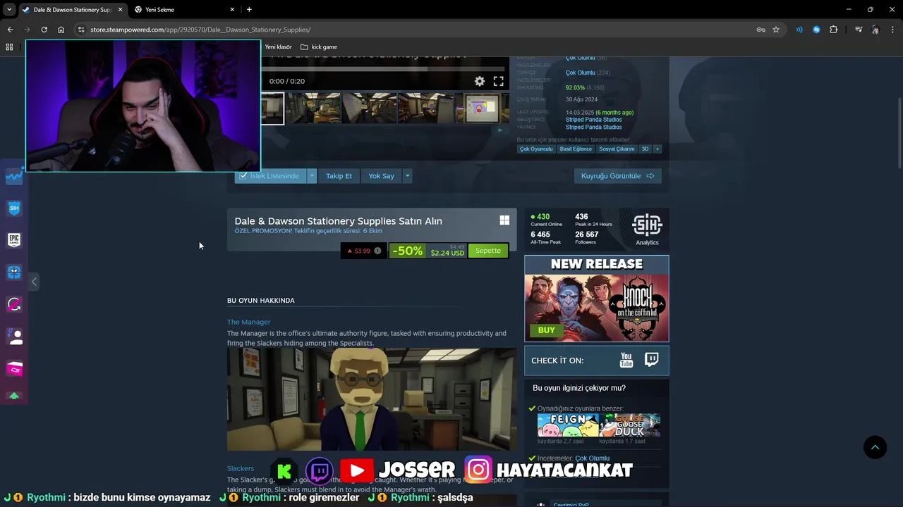903x507 pixels.
Task: Open the tab search dropdown in Chrome
Action: click(8, 10)
